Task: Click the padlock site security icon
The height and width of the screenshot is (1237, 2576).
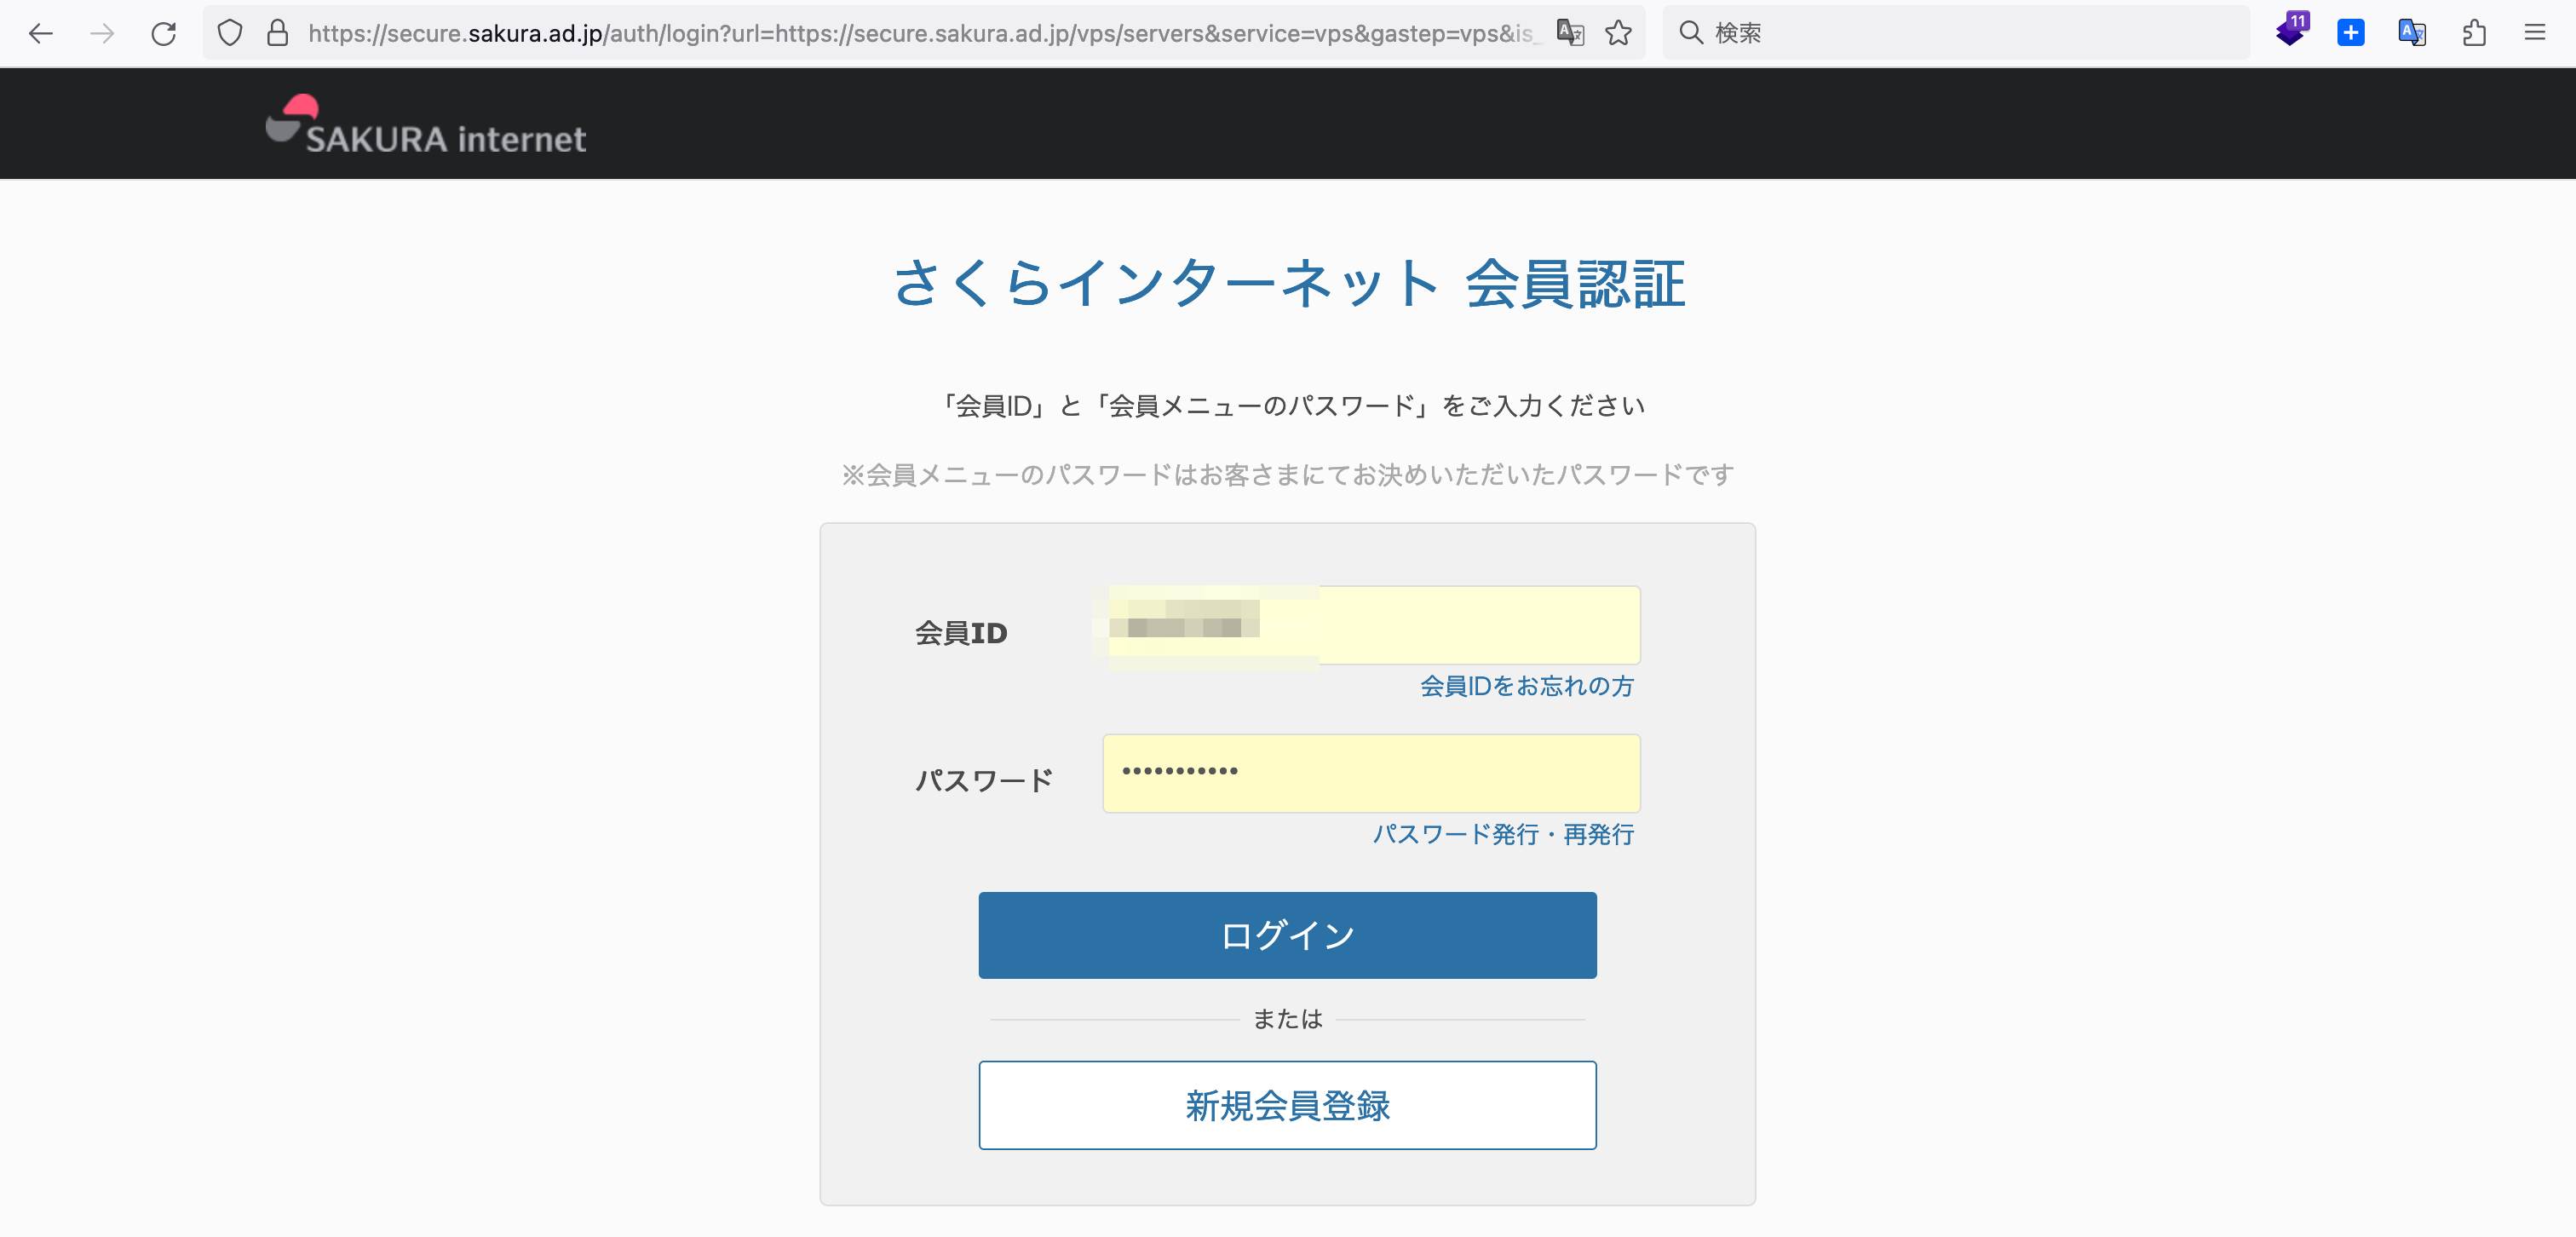Action: coord(278,33)
